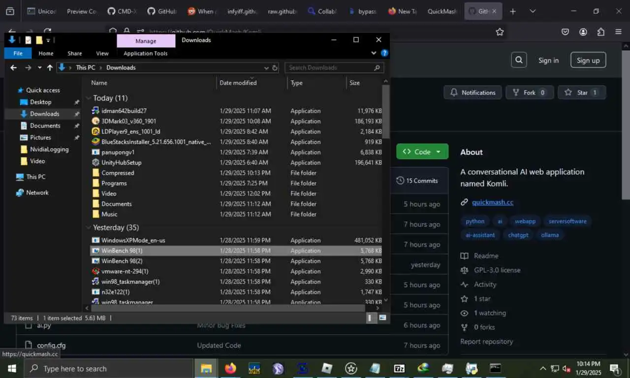Open Internet Download Manager taskbar icon
Screen dimensions: 630x378
pos(423,368)
